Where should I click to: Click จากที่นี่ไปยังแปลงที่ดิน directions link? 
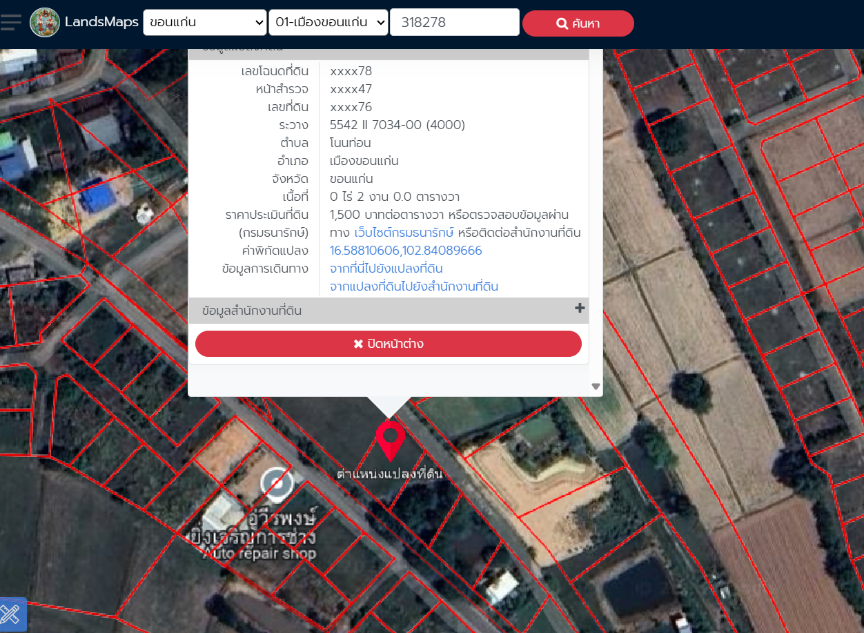(386, 269)
